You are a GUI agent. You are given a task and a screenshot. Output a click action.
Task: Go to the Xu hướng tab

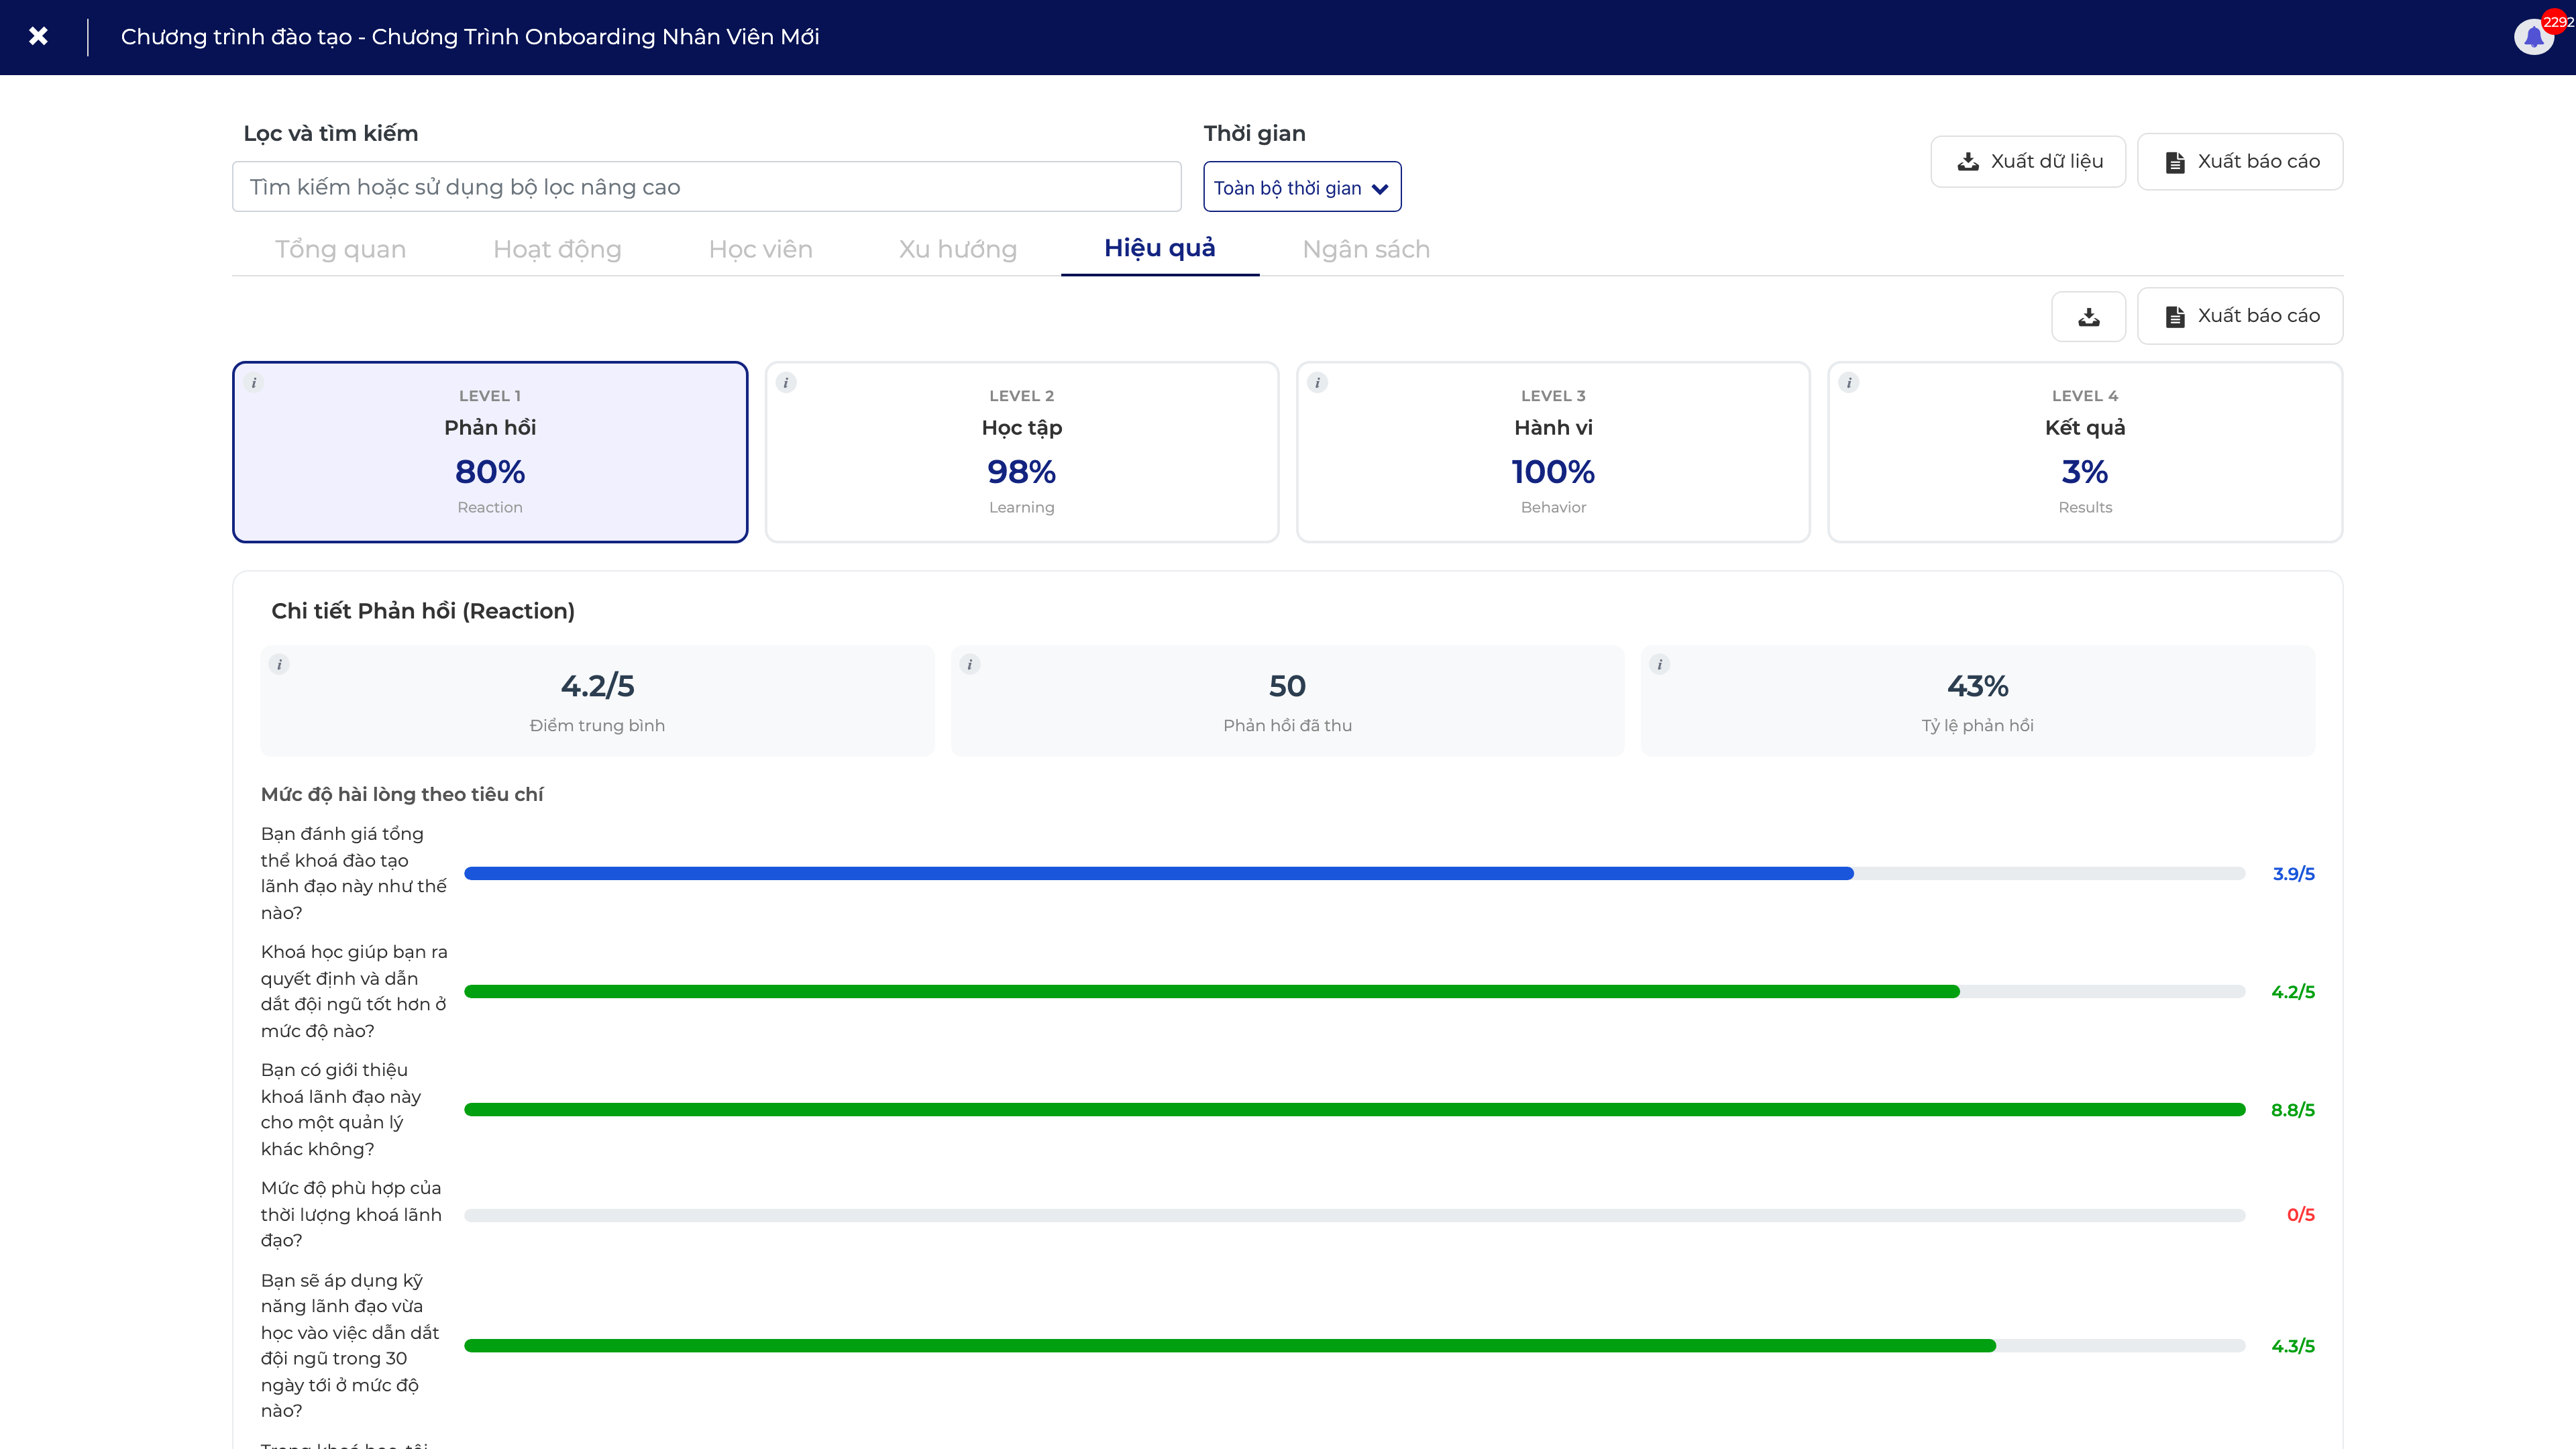(x=957, y=249)
